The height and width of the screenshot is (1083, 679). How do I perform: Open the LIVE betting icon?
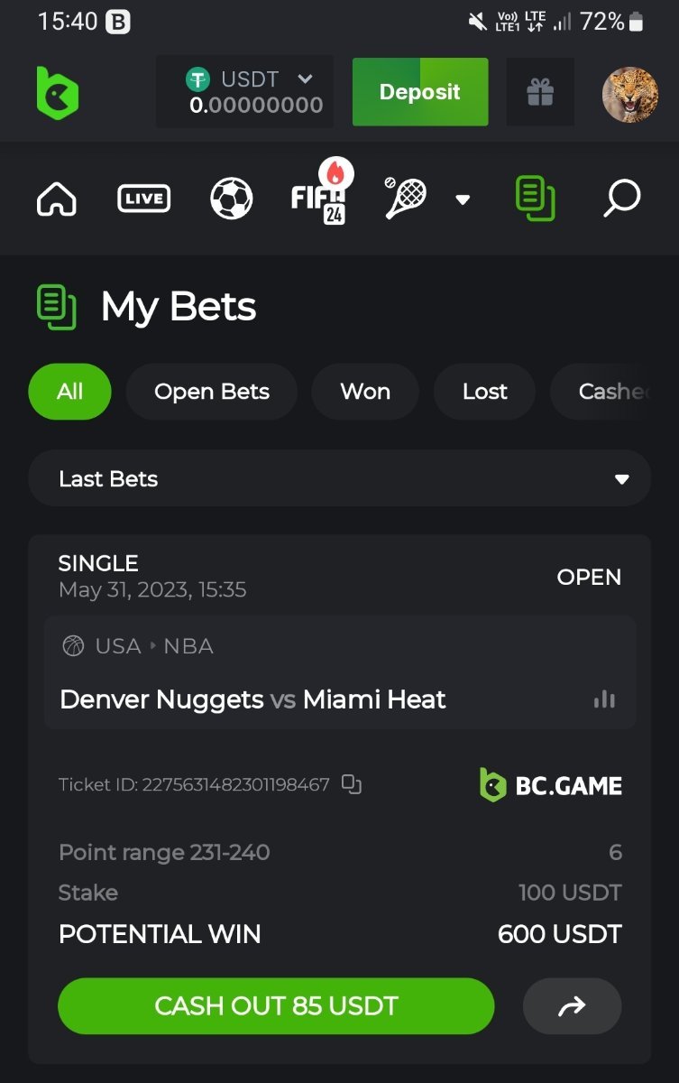(144, 199)
